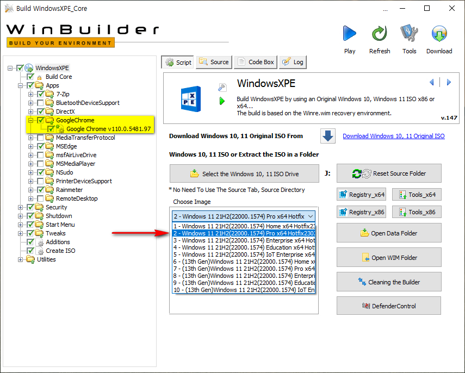Click Reset Source Folder button
465x373 pixels.
click(x=389, y=173)
